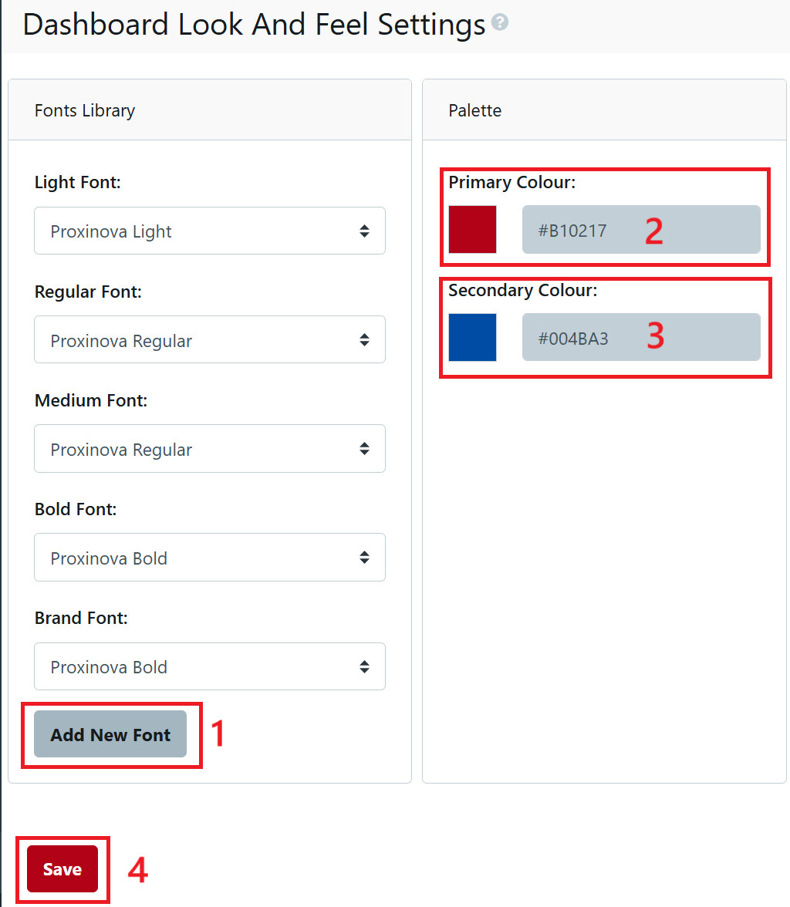Click the Fonts Library panel header
The height and width of the screenshot is (907, 790).
[x=85, y=110]
